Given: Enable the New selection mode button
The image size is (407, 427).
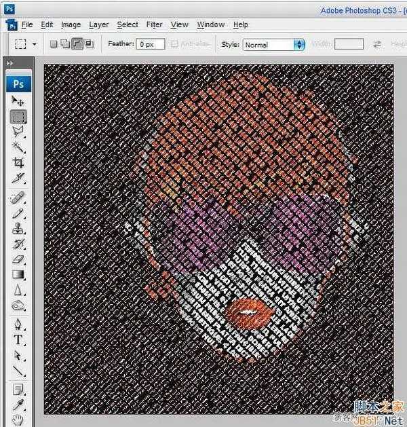Looking at the screenshot, I should [54, 44].
